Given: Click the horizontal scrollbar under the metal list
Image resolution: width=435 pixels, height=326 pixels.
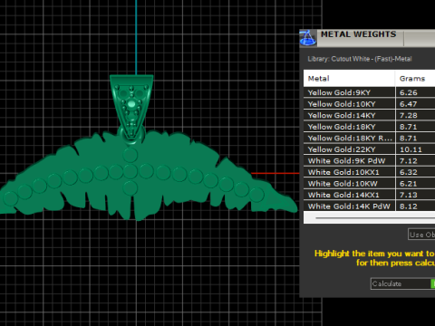Looking at the screenshot, I should (374, 217).
